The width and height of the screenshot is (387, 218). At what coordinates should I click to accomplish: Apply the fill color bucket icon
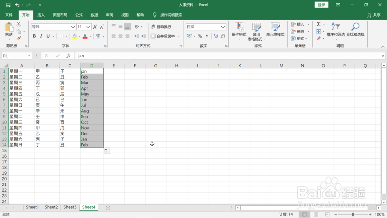point(74,36)
